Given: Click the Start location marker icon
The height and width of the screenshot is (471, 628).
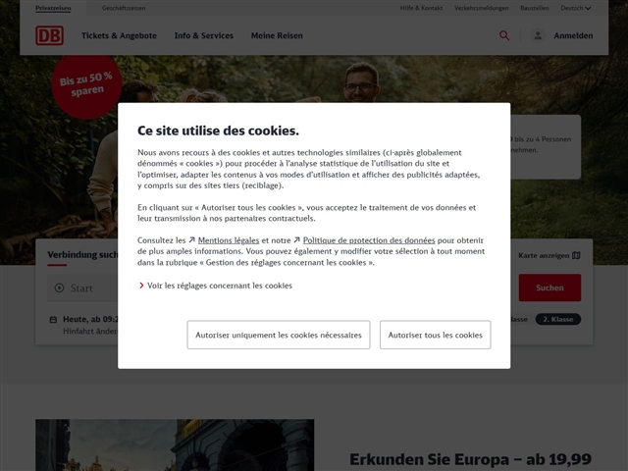Looking at the screenshot, I should (59, 288).
